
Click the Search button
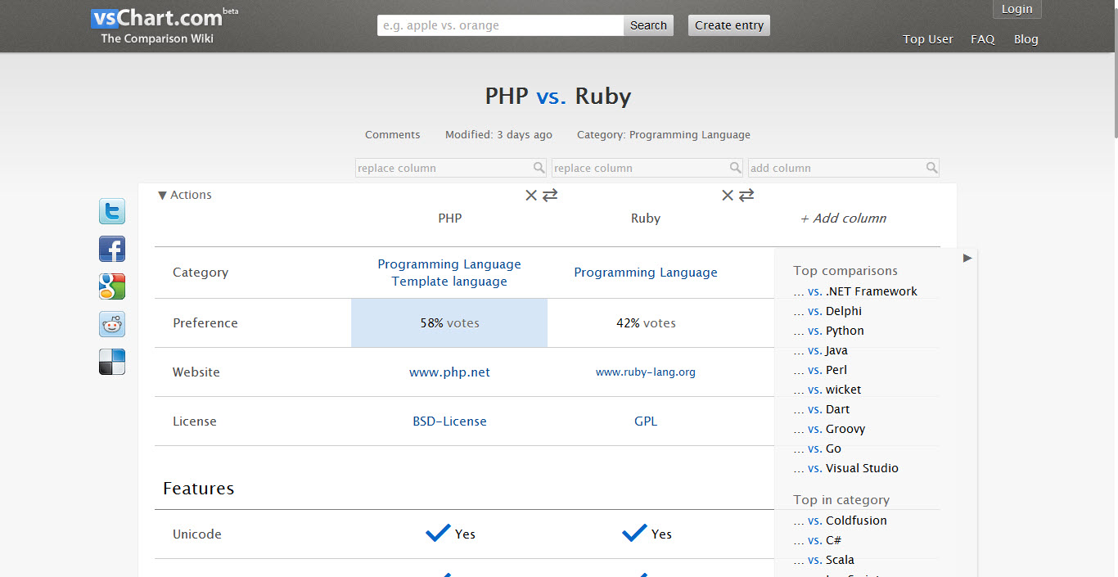(x=648, y=25)
